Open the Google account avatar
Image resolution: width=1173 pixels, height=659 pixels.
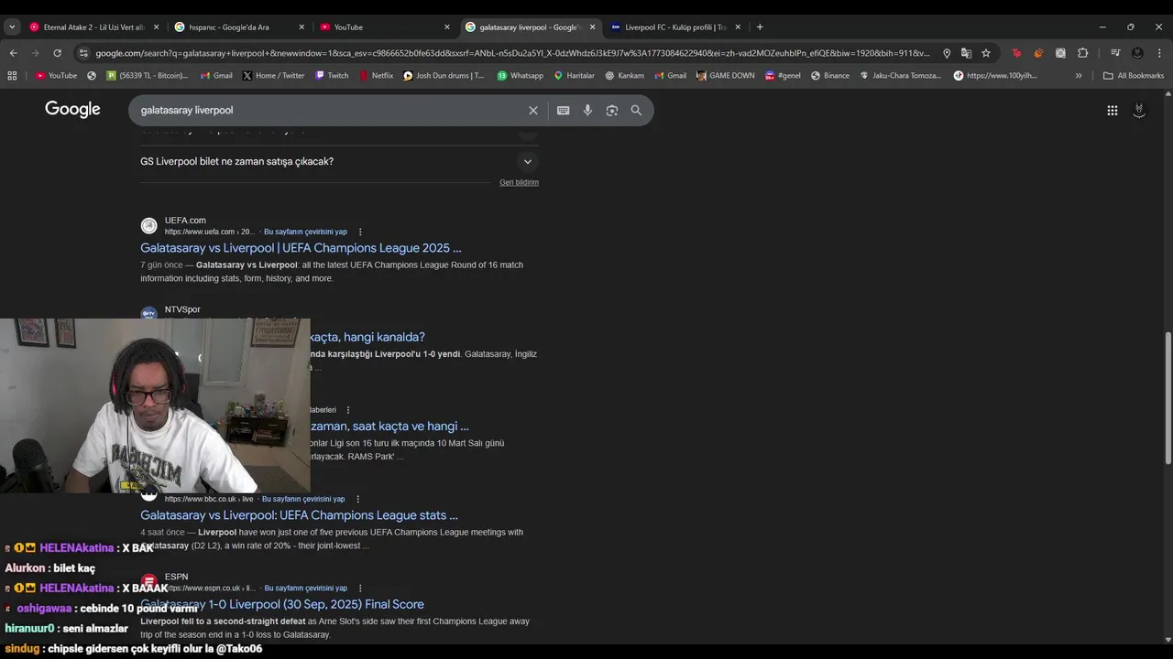[x=1139, y=110]
